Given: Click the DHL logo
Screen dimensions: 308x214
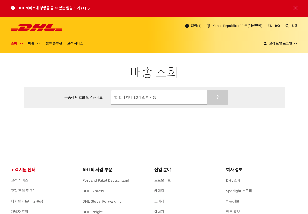Looking at the screenshot, I should (x=36, y=27).
